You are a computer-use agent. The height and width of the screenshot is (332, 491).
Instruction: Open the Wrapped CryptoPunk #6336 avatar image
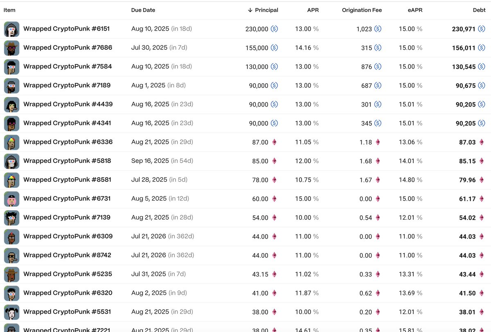[11, 142]
